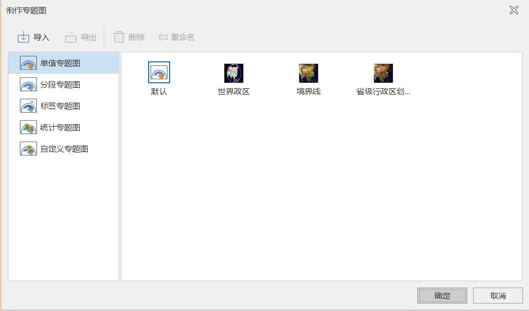
Task: Open the 标签专题图 category label
Action: (60, 106)
